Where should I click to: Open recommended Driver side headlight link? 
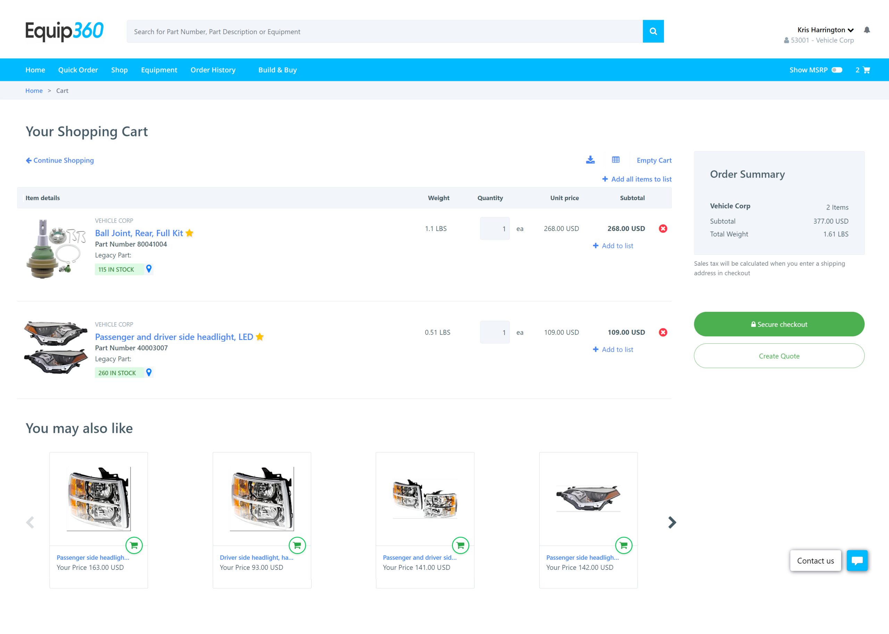[x=256, y=557]
